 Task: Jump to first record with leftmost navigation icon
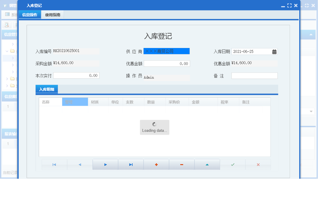pyautogui.click(x=54, y=164)
